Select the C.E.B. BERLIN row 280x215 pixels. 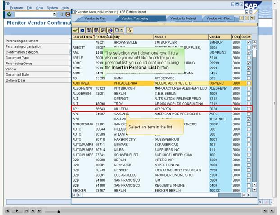[x=162, y=93]
